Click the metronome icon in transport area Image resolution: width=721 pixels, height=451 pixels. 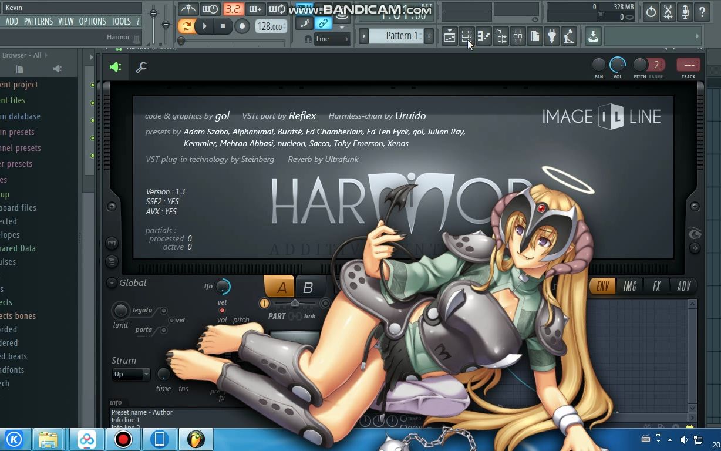188,9
